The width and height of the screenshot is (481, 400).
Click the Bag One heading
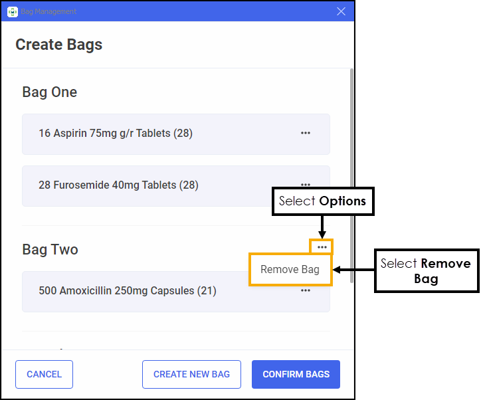pyautogui.click(x=50, y=92)
